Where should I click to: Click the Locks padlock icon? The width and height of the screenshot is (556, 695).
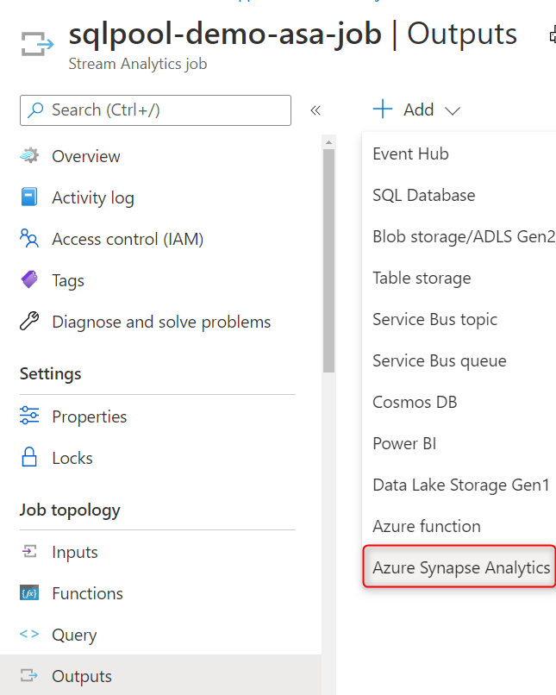click(29, 458)
